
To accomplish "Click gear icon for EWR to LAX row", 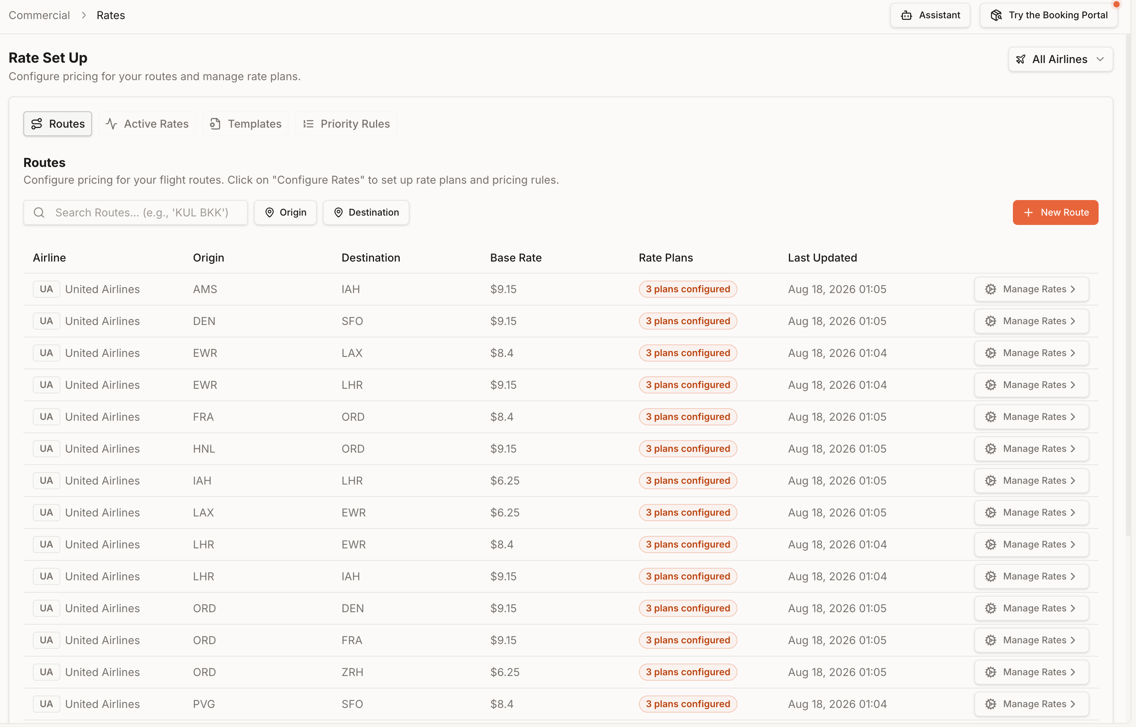I will 990,353.
